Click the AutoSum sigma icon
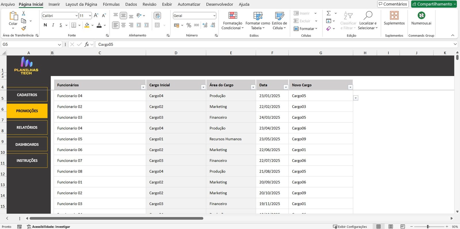 [329, 13]
